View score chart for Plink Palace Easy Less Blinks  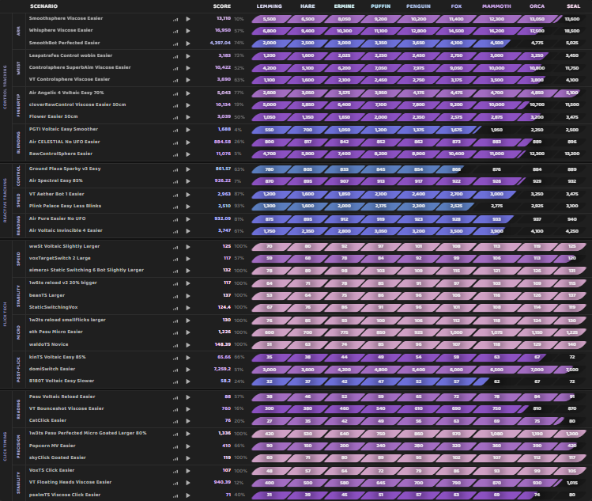pyautogui.click(x=175, y=207)
